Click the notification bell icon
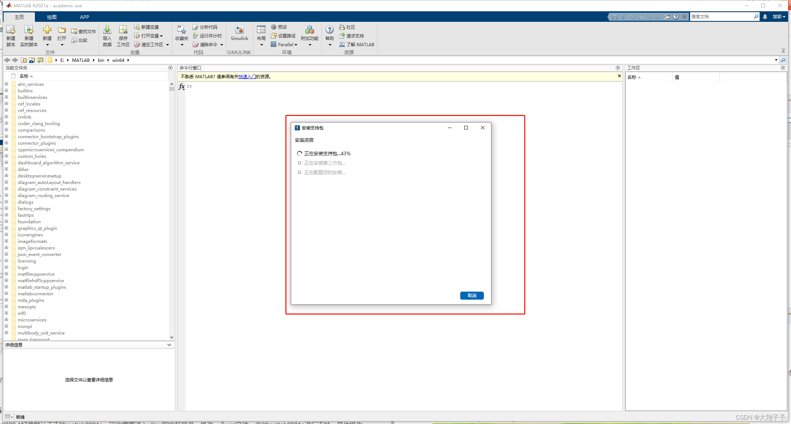The width and height of the screenshot is (791, 424). pyautogui.click(x=765, y=17)
